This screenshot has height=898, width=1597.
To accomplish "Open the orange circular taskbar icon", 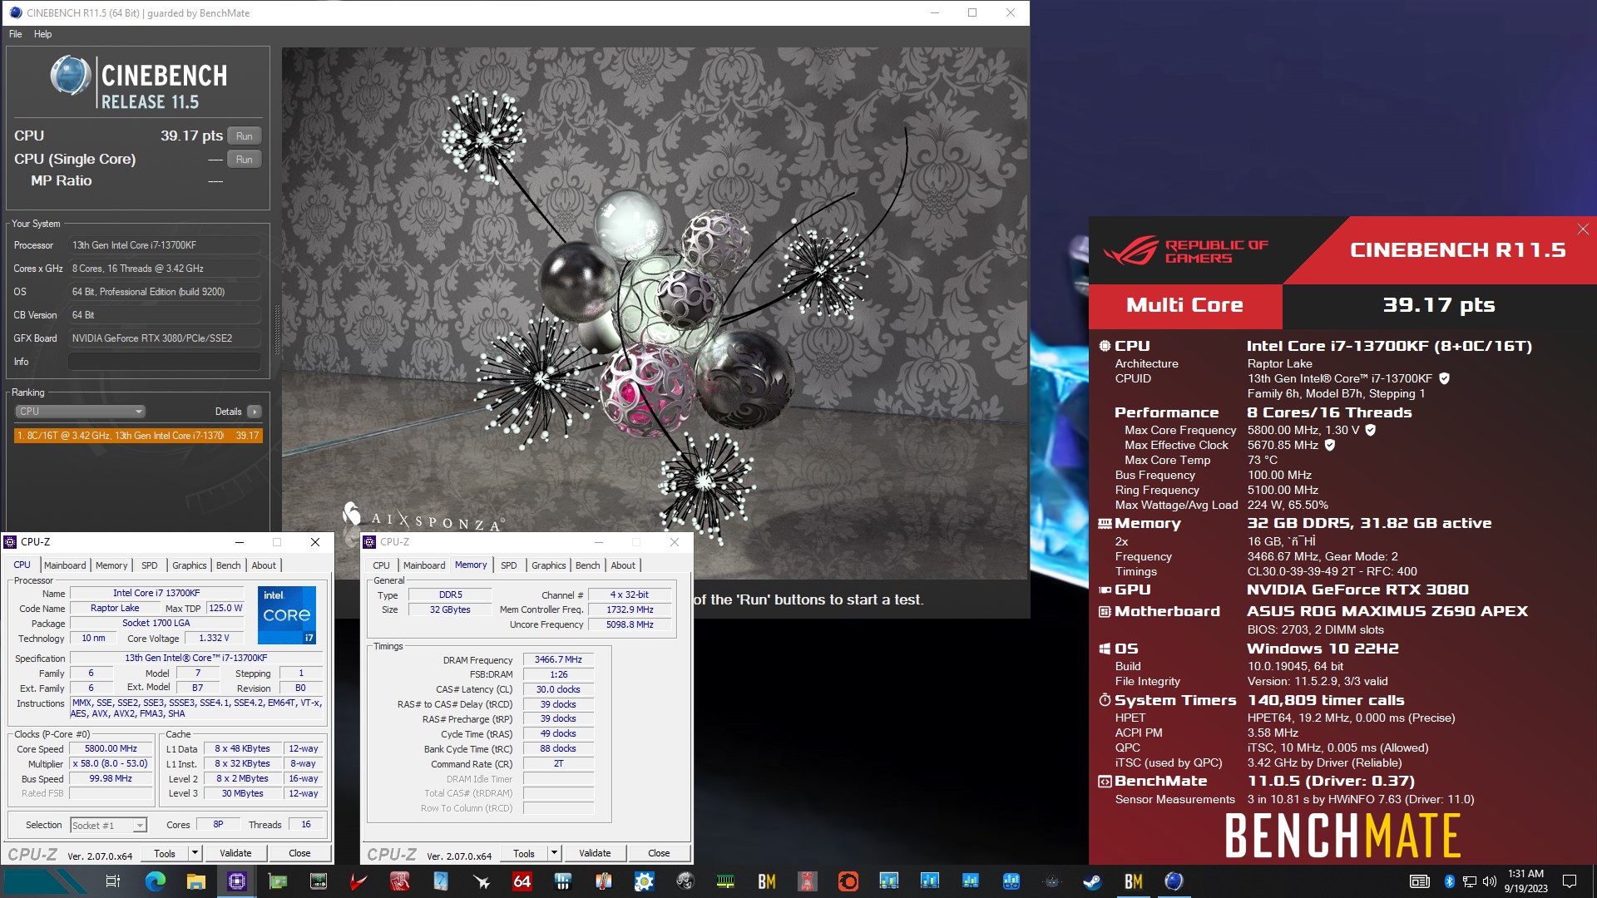I will [848, 881].
